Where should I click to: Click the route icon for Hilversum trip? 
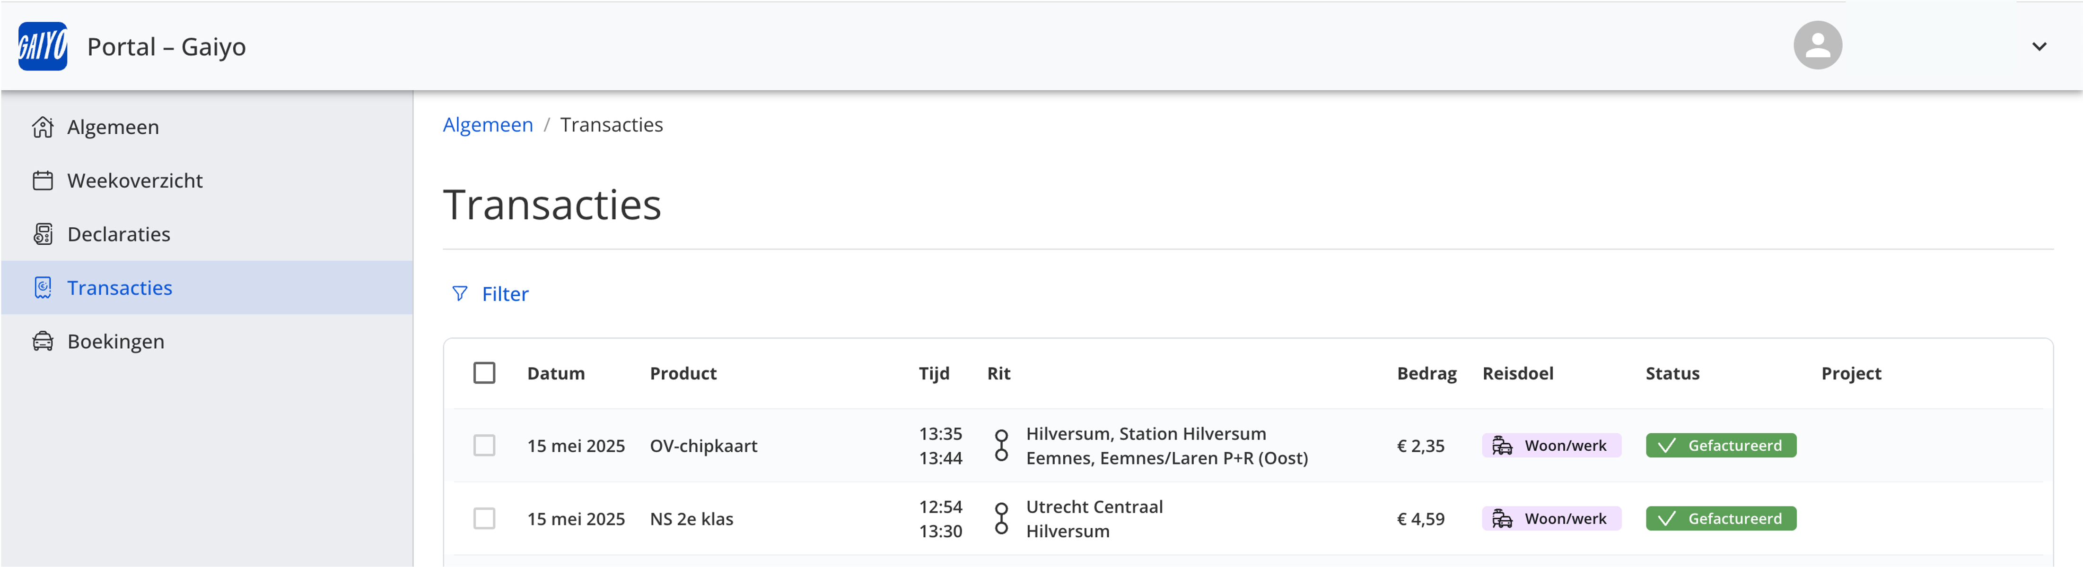coord(1001,446)
